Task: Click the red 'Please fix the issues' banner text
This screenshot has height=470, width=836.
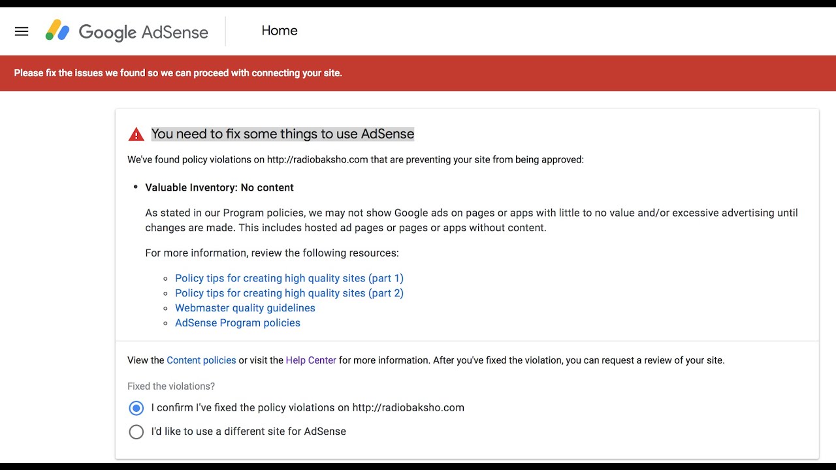Action: [178, 73]
